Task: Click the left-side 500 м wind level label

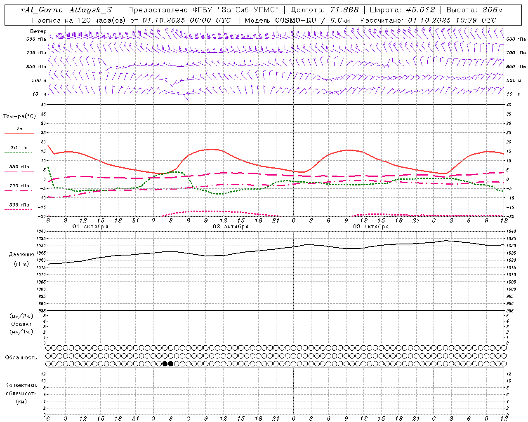Action: pyautogui.click(x=39, y=80)
